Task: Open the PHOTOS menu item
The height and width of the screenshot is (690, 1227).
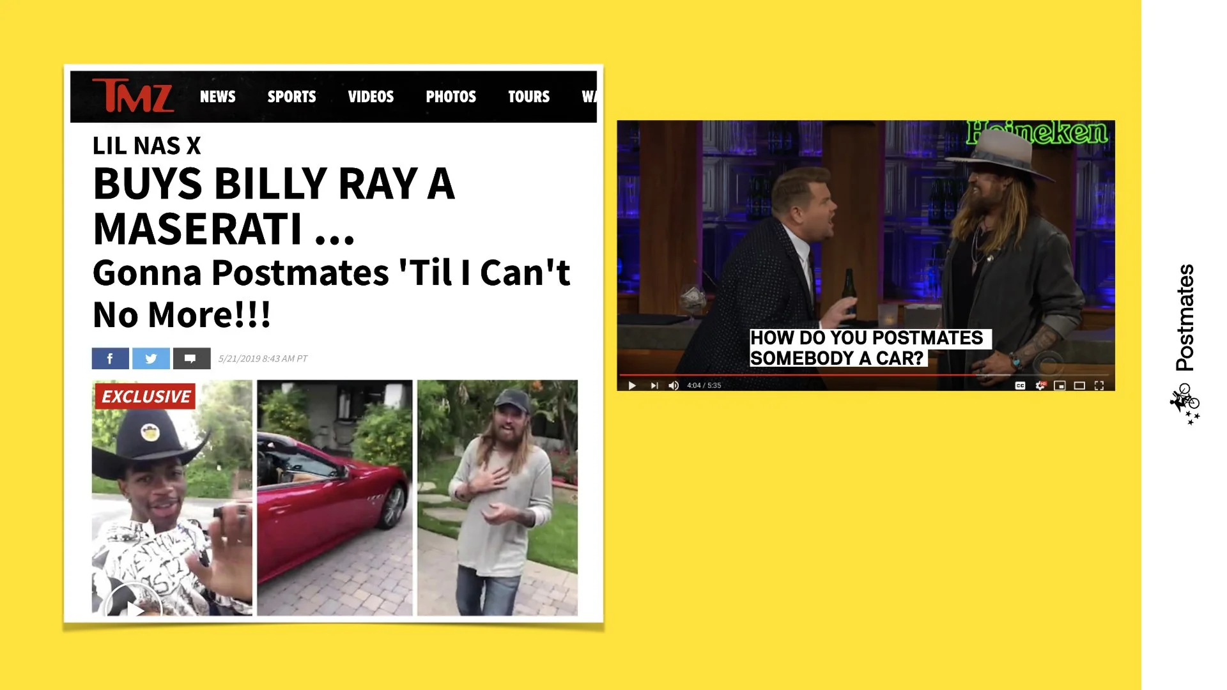Action: [451, 96]
